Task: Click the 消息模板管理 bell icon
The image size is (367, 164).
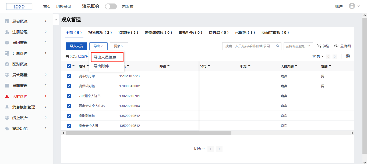Action: (7, 107)
